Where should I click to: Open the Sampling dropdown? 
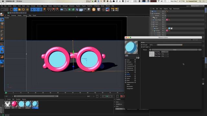click(x=165, y=52)
